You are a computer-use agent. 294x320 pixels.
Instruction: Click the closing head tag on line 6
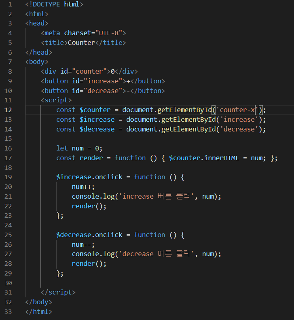pos(39,52)
